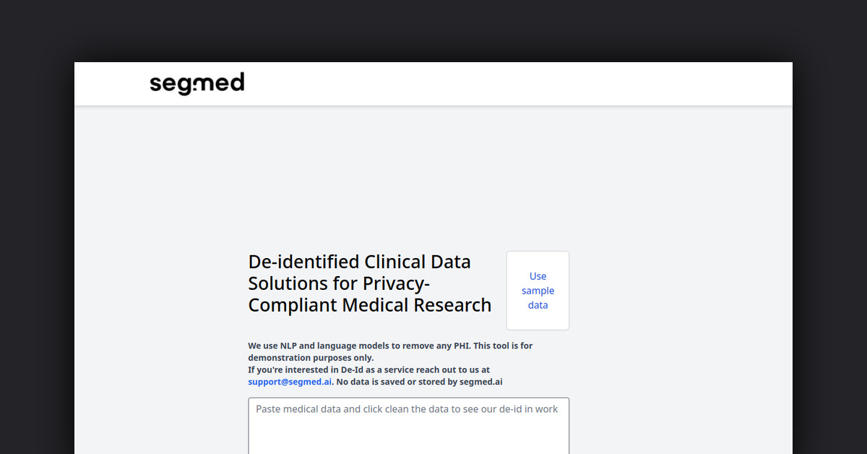This screenshot has height=454, width=867.
Task: Click the segmed logo in the header
Action: 197,83
